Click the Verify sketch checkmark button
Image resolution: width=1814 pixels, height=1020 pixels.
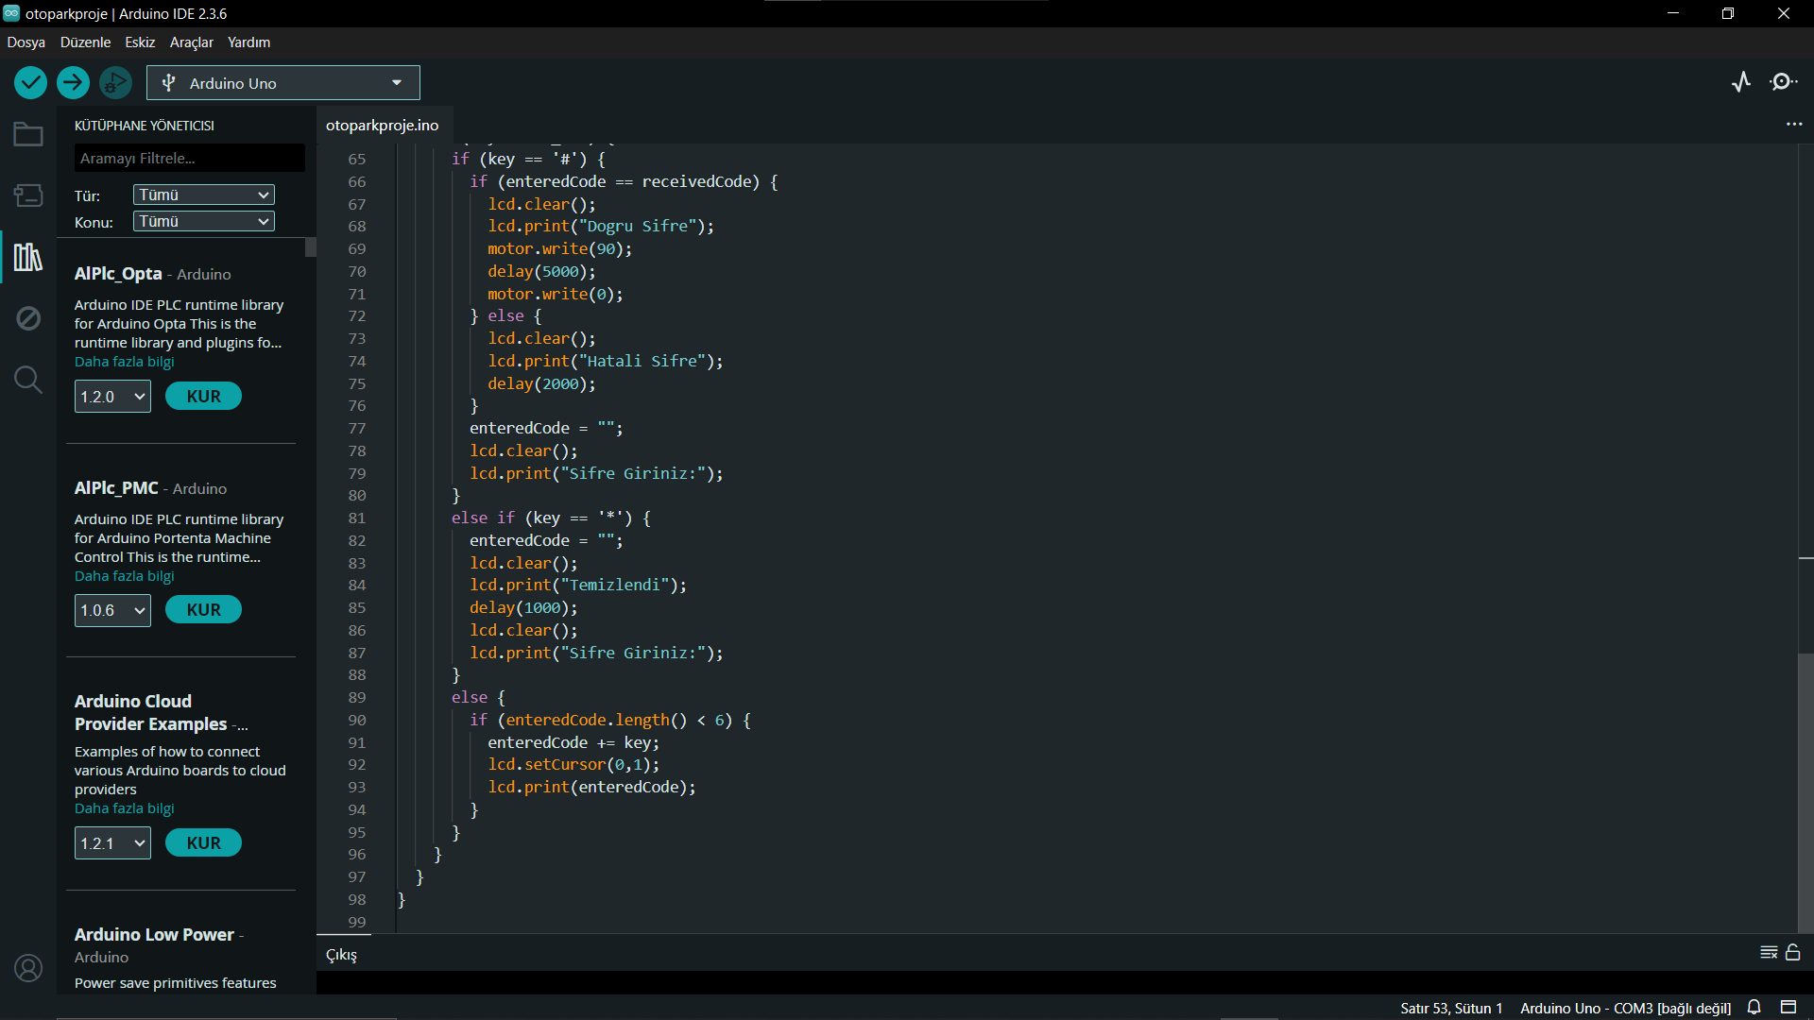pyautogui.click(x=30, y=83)
